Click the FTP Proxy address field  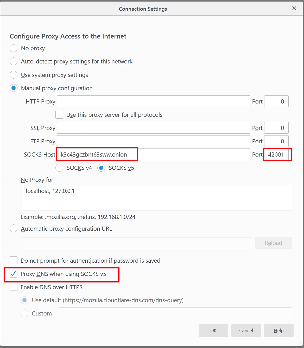coord(153,141)
